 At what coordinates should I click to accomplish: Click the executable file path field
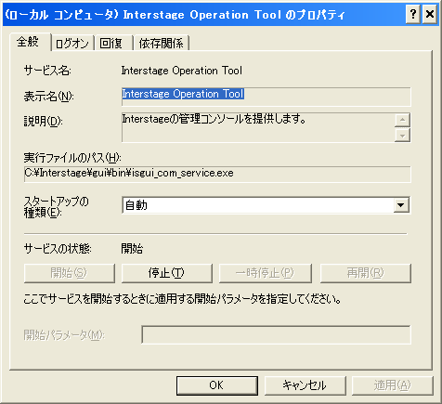(x=217, y=175)
